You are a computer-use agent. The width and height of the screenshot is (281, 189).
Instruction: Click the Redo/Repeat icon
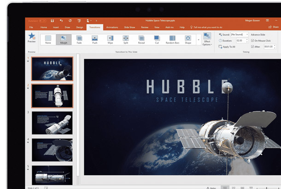[70, 21]
